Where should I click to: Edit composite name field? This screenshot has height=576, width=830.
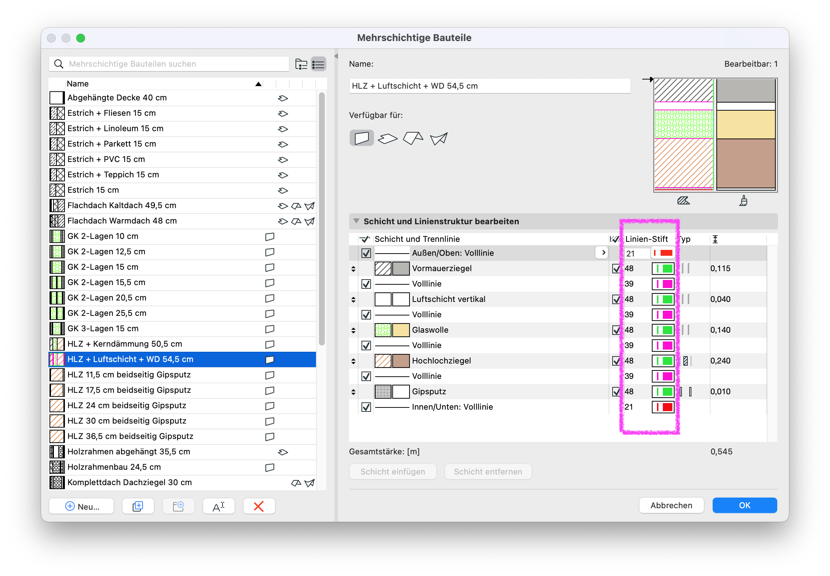point(490,86)
